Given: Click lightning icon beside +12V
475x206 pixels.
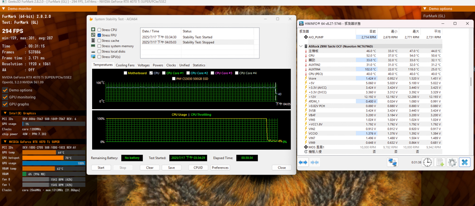Looking at the screenshot, I should coord(305,96).
